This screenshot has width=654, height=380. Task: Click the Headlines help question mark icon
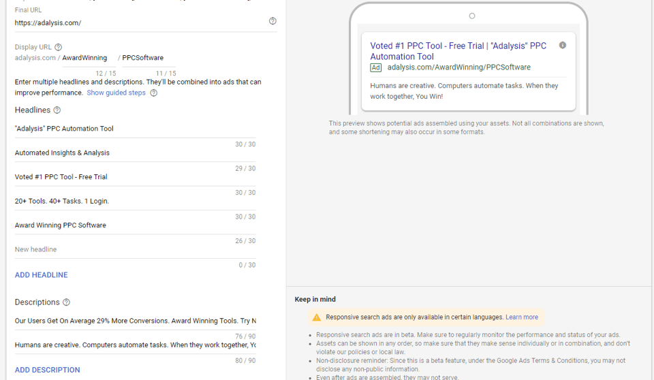57,110
